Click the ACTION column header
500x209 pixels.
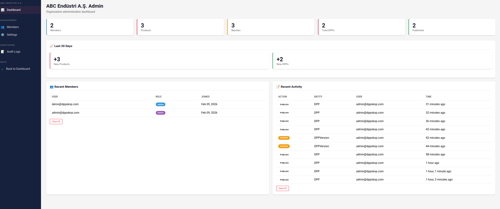click(x=283, y=97)
